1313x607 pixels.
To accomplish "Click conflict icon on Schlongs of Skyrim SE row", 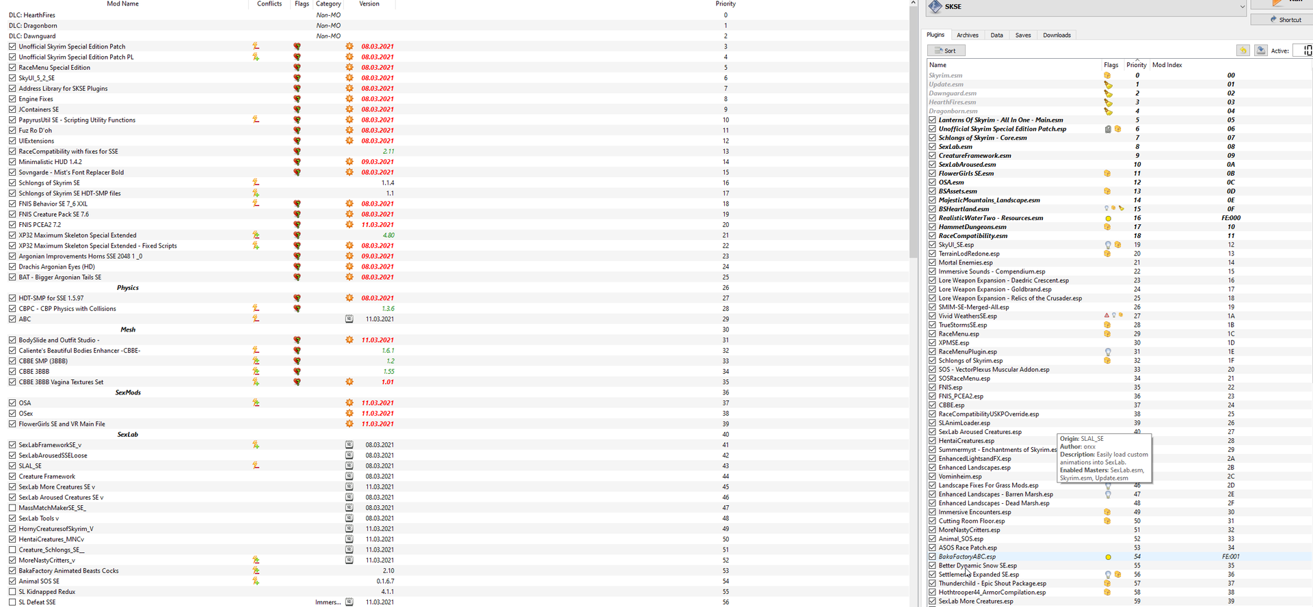I will (256, 183).
